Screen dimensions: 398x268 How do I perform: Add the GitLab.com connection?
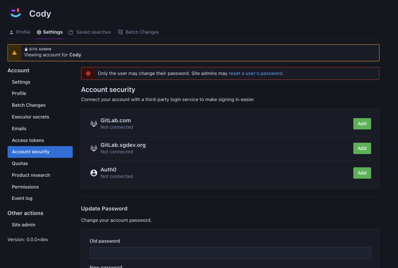tap(362, 124)
